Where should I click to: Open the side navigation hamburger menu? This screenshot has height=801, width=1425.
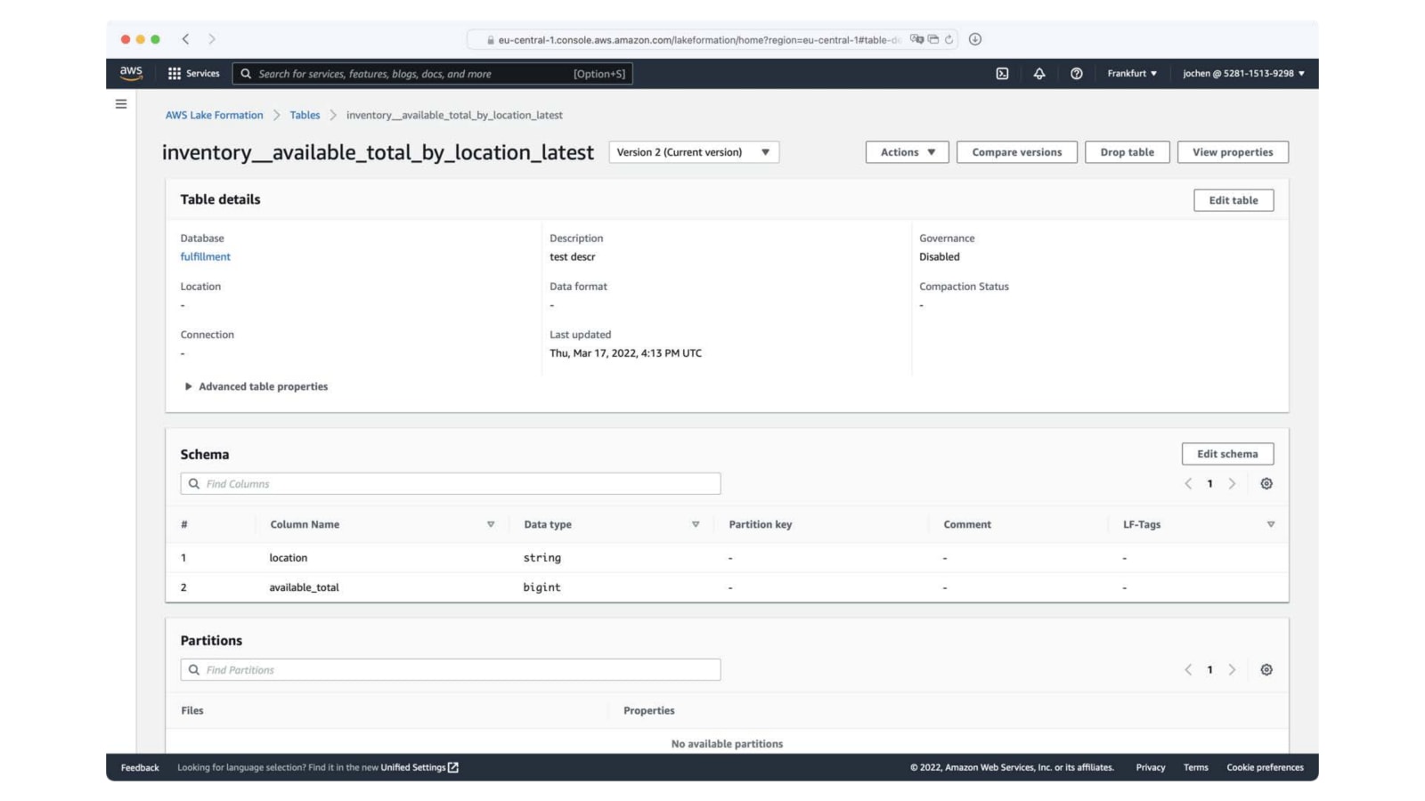point(121,104)
